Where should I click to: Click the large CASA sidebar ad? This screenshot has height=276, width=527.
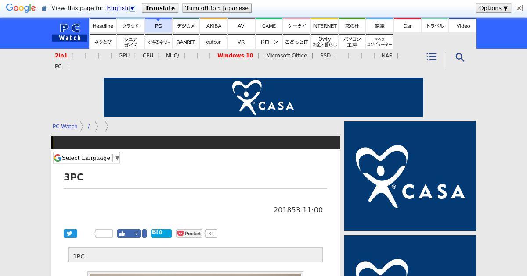pyautogui.click(x=410, y=176)
